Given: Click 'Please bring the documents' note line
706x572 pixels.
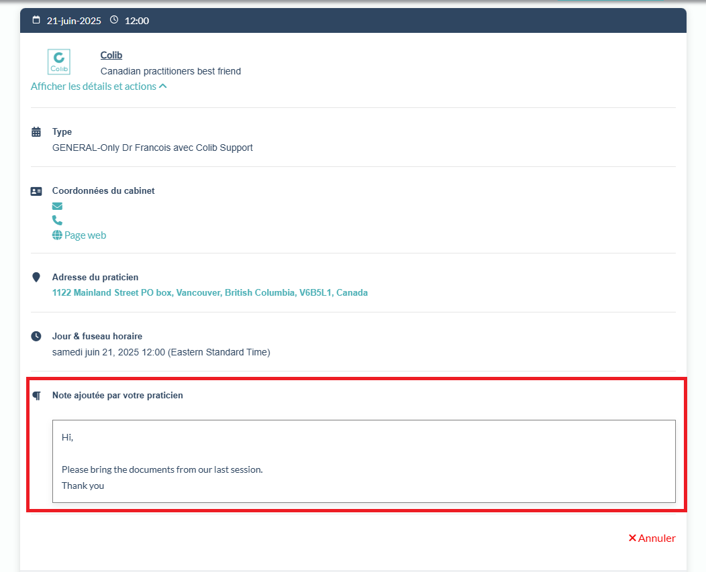Looking at the screenshot, I should tap(162, 469).
